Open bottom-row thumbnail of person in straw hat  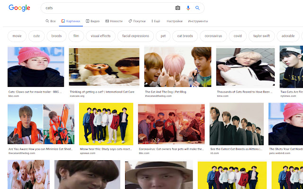click(159, 175)
